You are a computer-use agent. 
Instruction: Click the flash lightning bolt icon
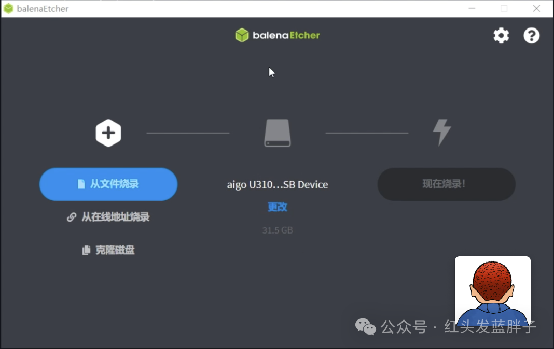point(440,133)
